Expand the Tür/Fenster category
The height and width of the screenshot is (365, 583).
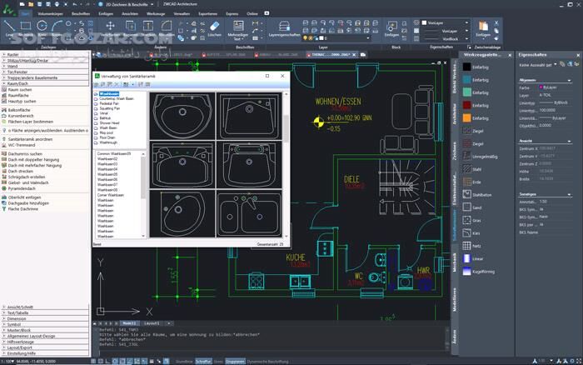point(18,72)
